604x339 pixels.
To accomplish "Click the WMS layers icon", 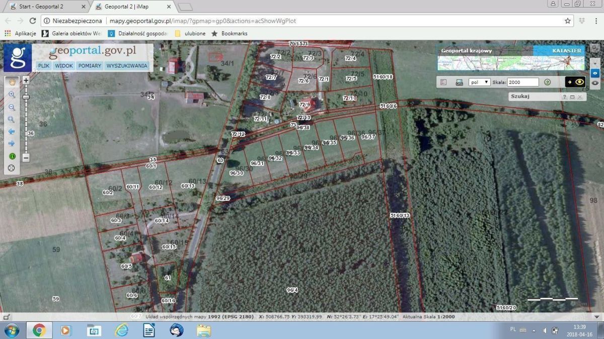I will 459,82.
